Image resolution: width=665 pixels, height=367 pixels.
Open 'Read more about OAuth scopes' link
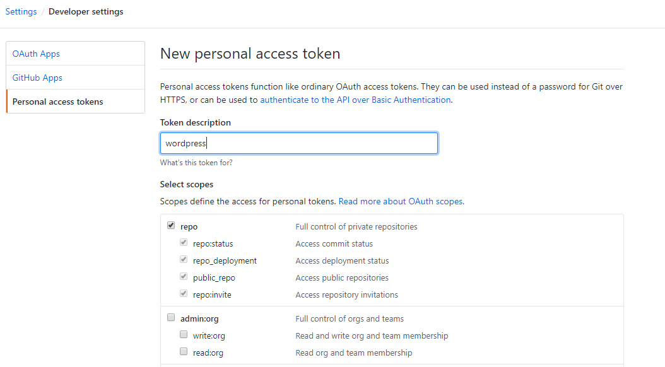coord(401,202)
